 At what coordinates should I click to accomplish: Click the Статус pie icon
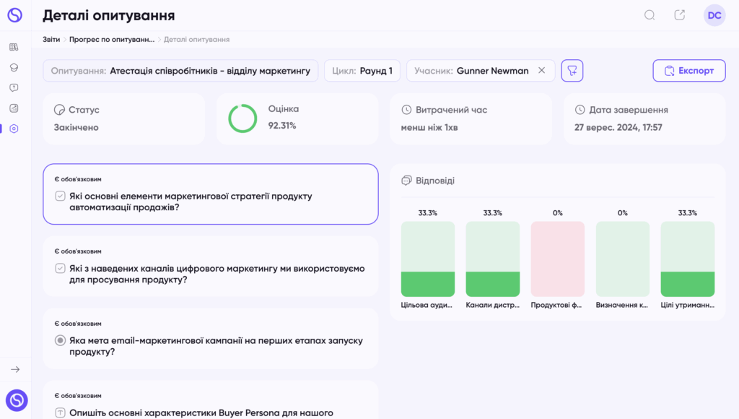click(x=59, y=110)
